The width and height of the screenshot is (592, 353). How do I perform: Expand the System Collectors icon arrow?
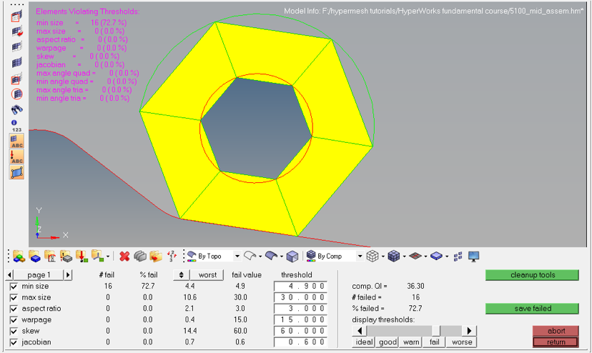pyautogui.click(x=108, y=257)
